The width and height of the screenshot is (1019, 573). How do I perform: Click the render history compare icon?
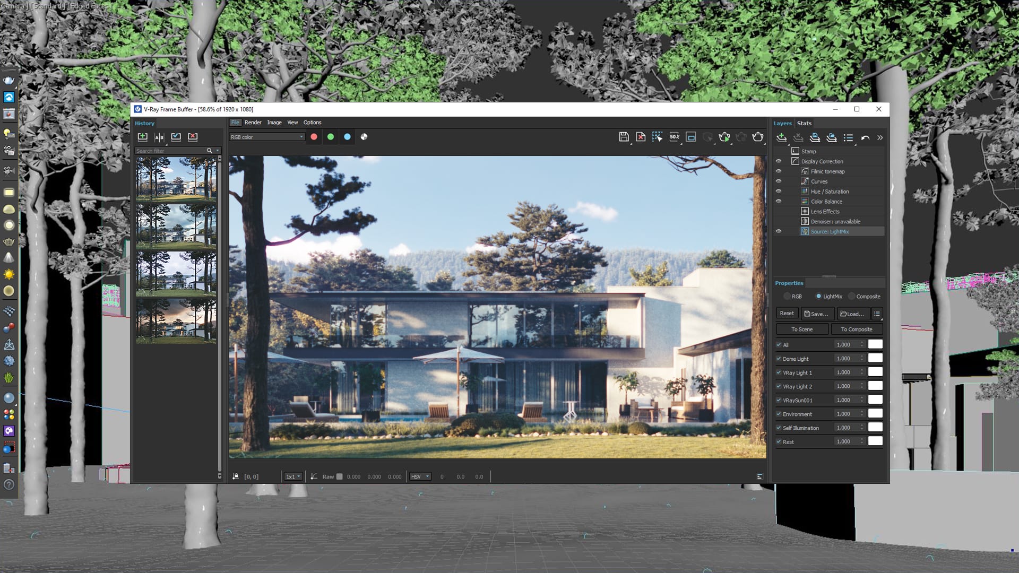tap(160, 137)
